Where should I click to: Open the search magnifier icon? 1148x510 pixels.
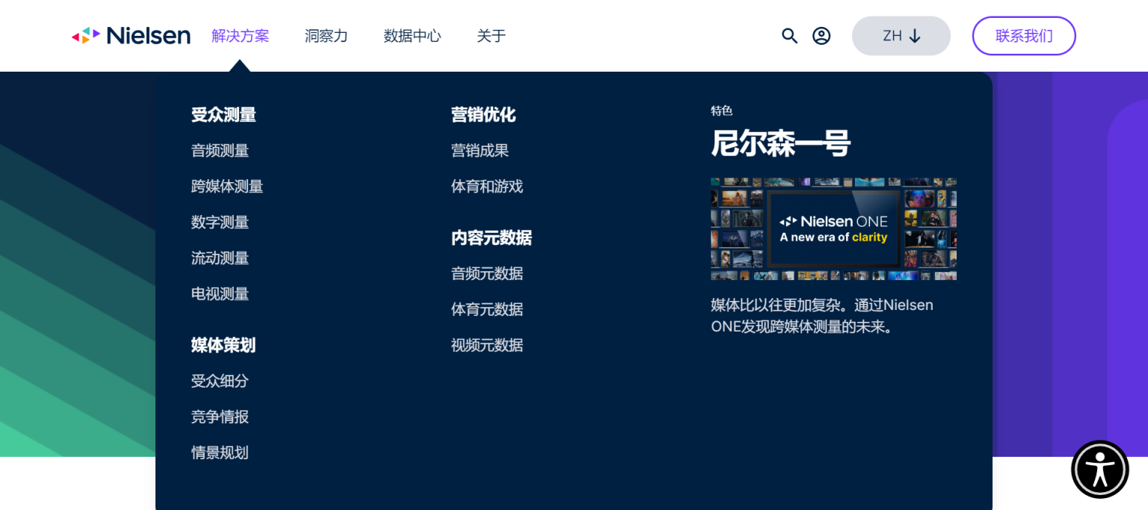[x=789, y=36]
